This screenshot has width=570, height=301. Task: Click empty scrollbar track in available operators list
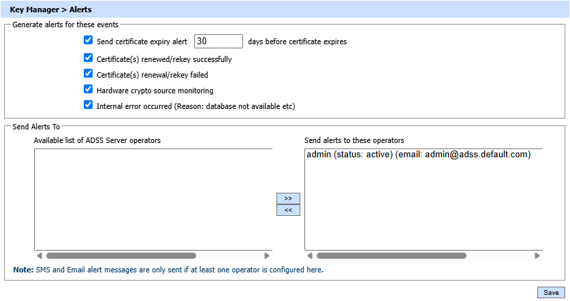point(230,256)
